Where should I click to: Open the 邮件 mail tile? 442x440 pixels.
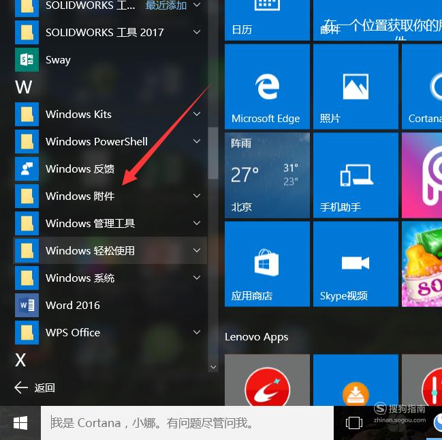pyautogui.click(x=378, y=20)
